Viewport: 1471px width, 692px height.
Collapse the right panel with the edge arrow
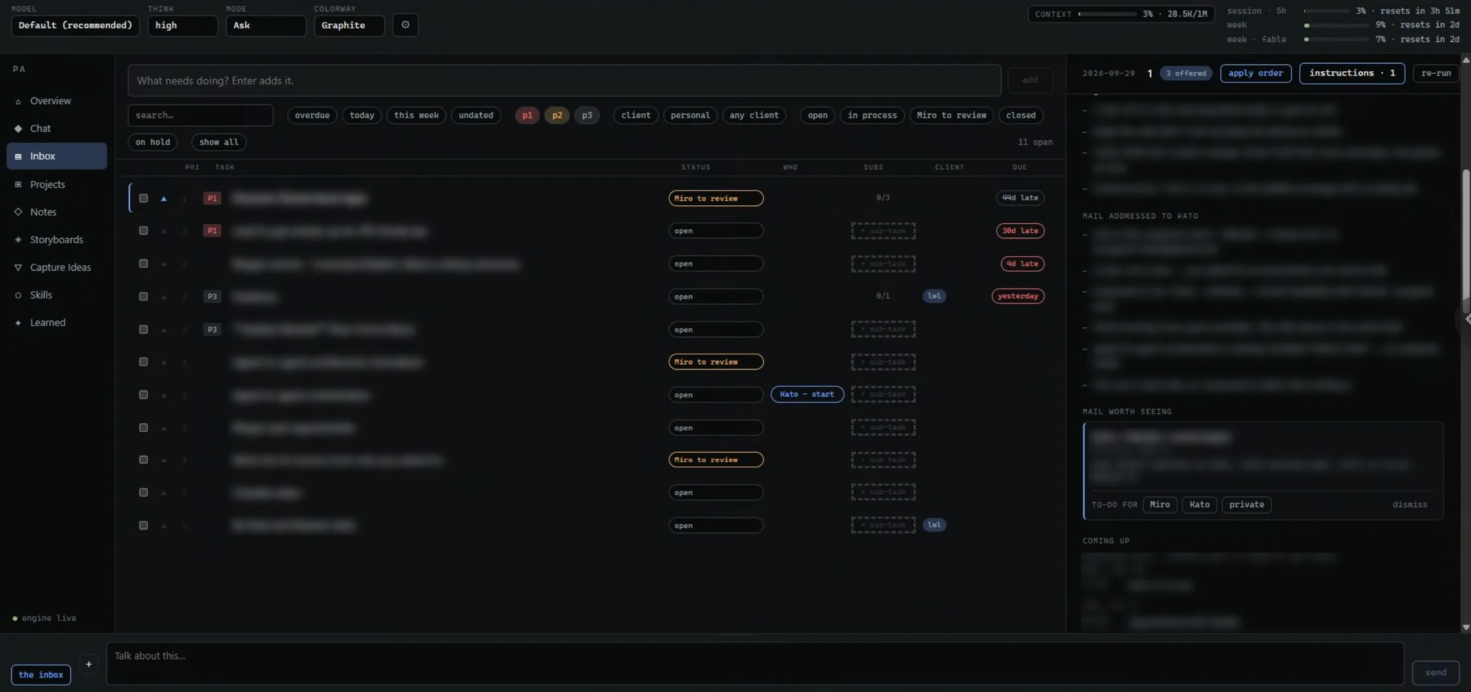(x=1467, y=319)
